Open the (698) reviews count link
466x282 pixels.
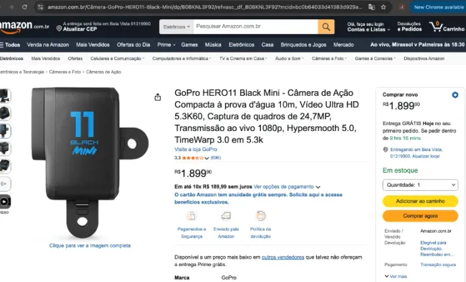216,158
